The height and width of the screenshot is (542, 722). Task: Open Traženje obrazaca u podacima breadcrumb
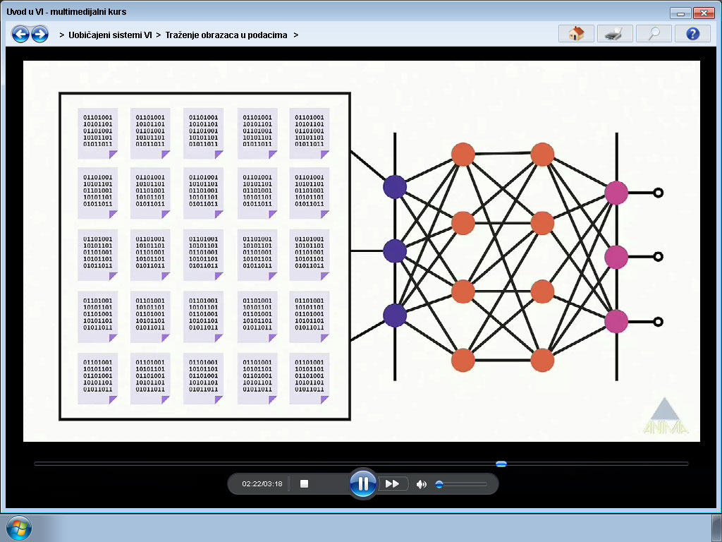coord(226,35)
